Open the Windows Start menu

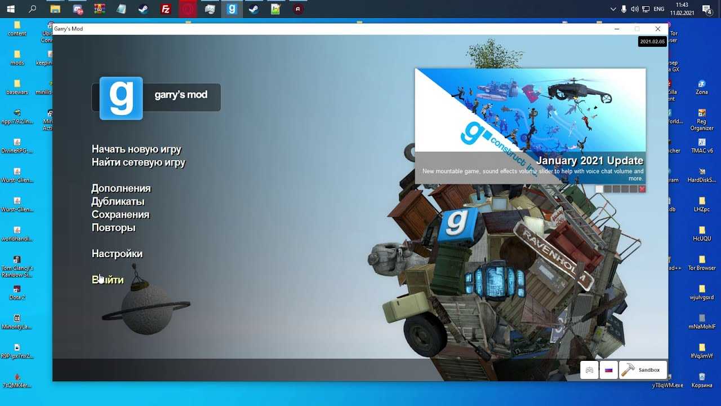point(11,9)
